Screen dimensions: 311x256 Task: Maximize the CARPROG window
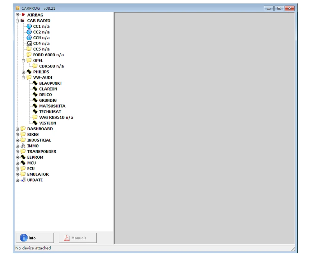tap(279, 8)
